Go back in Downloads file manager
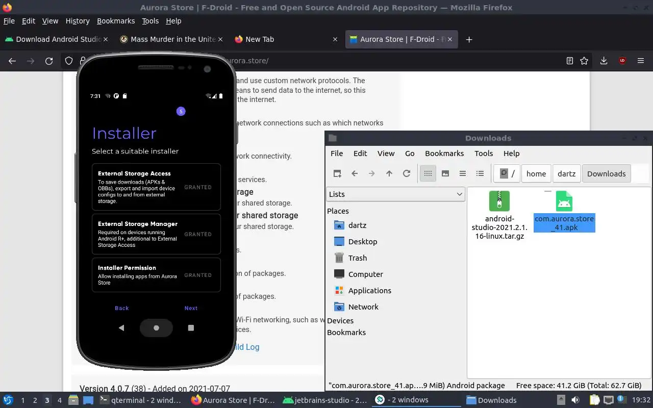 coord(355,173)
